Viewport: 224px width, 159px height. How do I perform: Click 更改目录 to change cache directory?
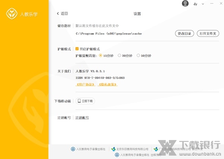pyautogui.click(x=184, y=34)
